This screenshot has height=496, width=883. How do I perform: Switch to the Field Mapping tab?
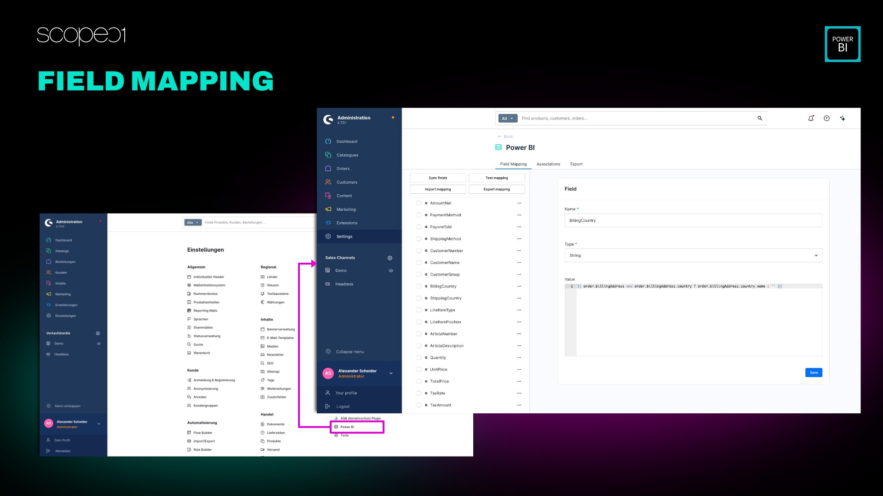[513, 164]
